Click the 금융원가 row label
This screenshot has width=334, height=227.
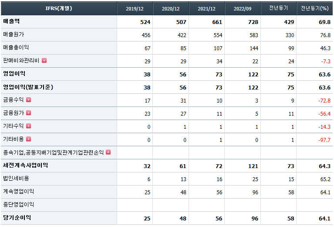(13, 113)
